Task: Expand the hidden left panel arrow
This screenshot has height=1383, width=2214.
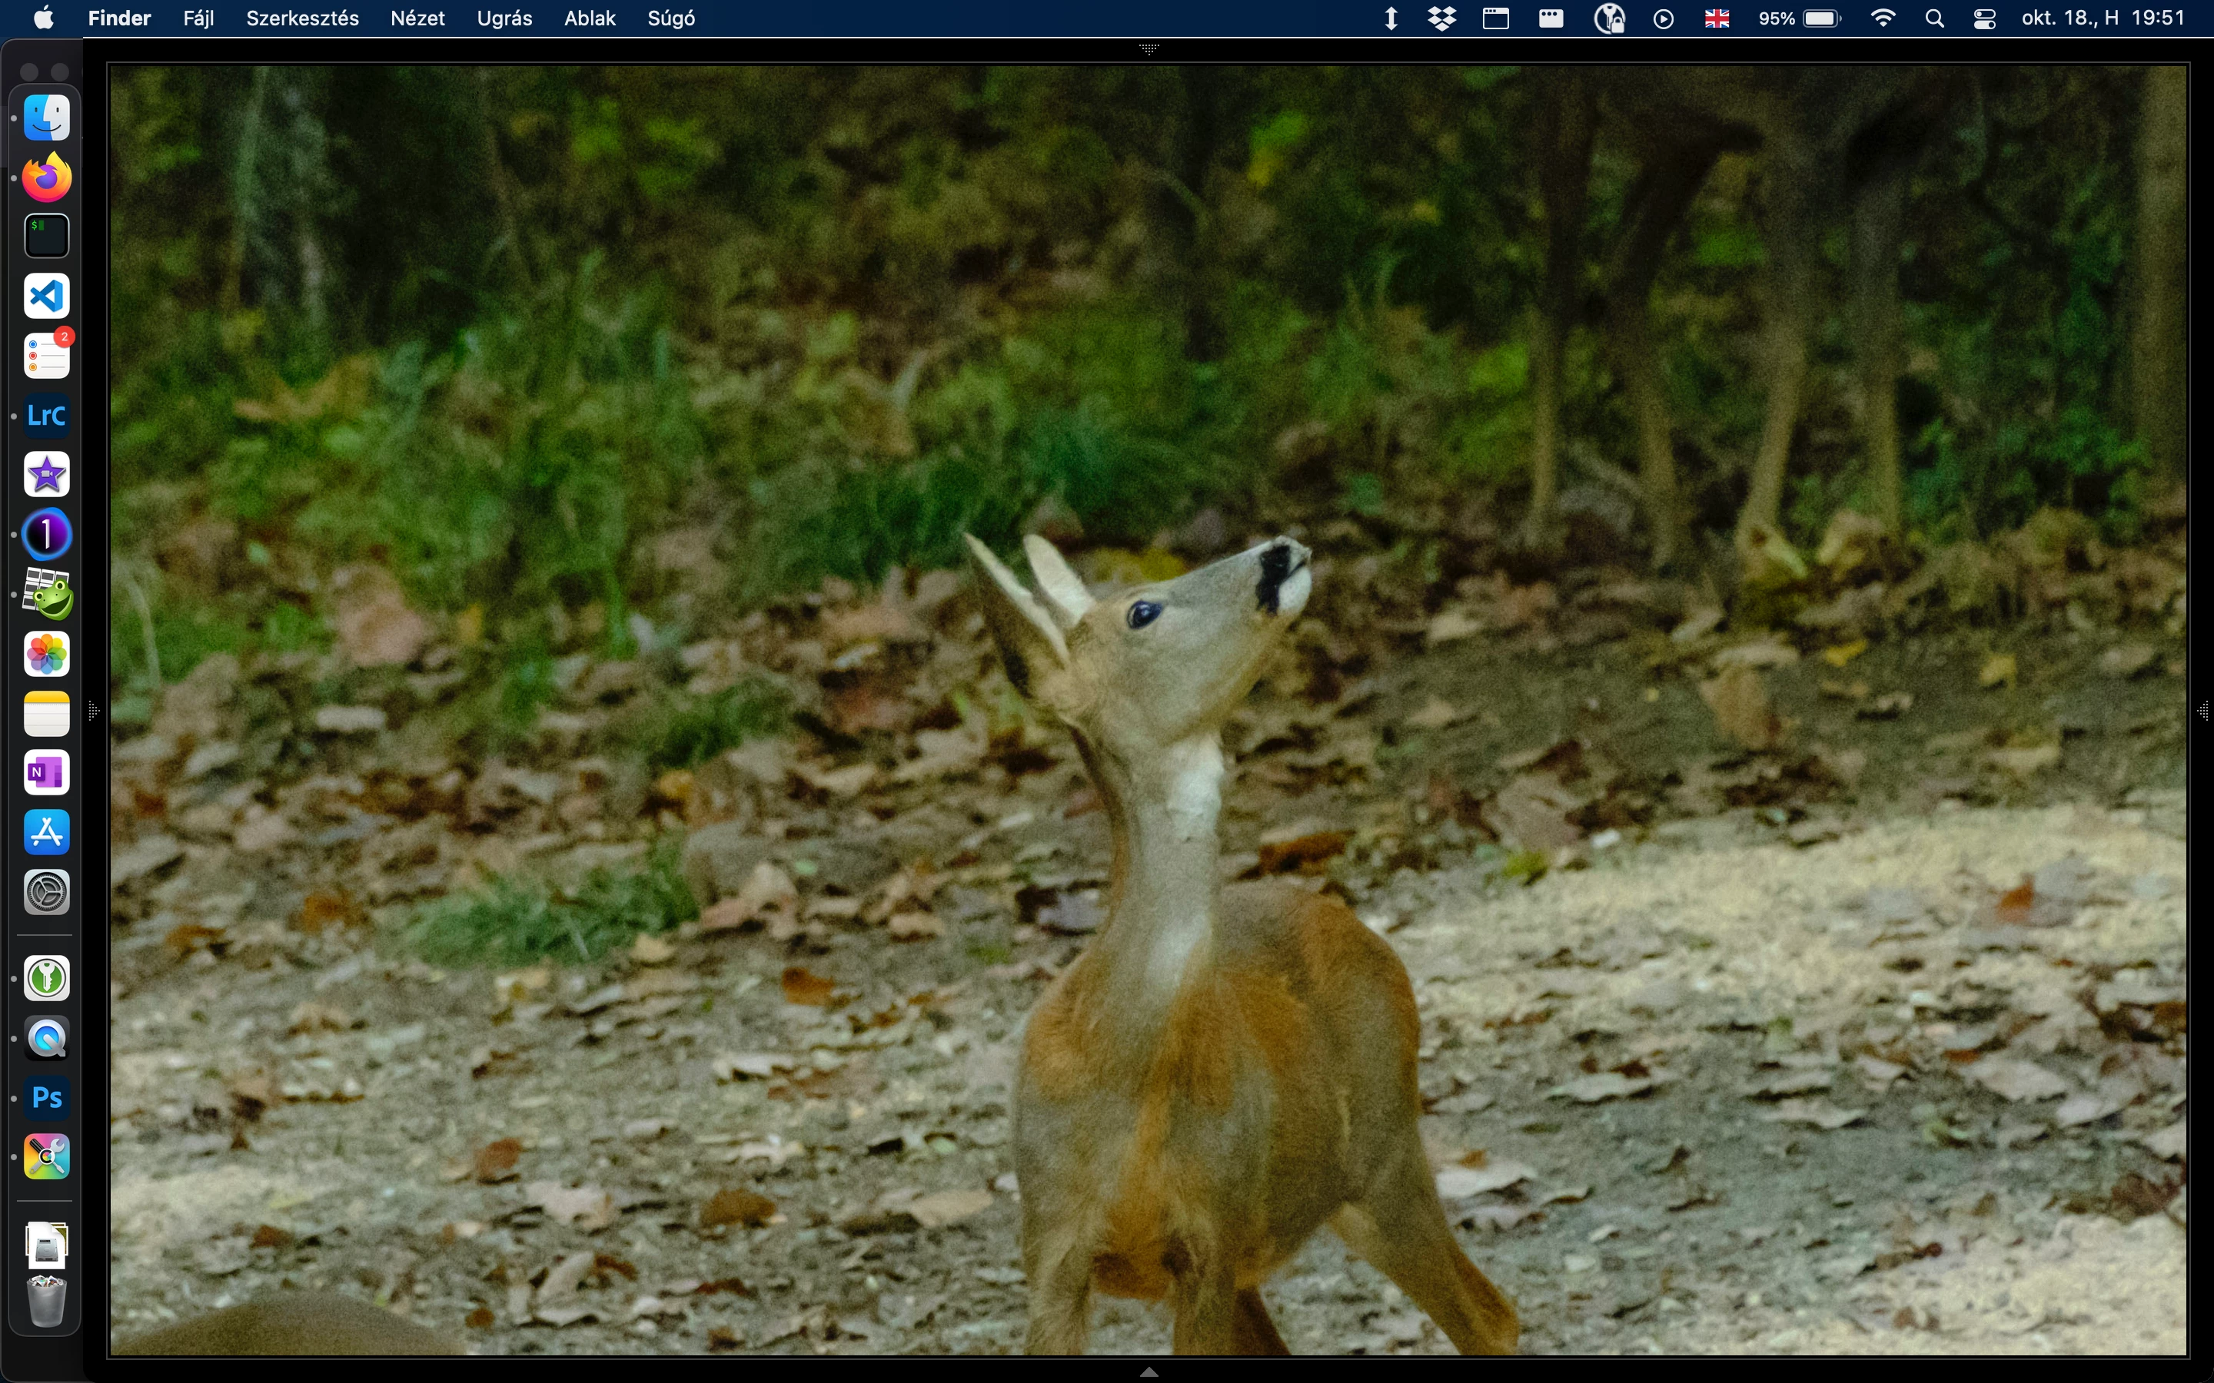Action: [93, 711]
